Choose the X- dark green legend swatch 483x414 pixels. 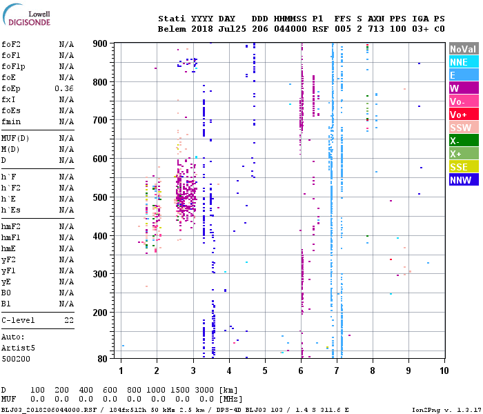464,141
